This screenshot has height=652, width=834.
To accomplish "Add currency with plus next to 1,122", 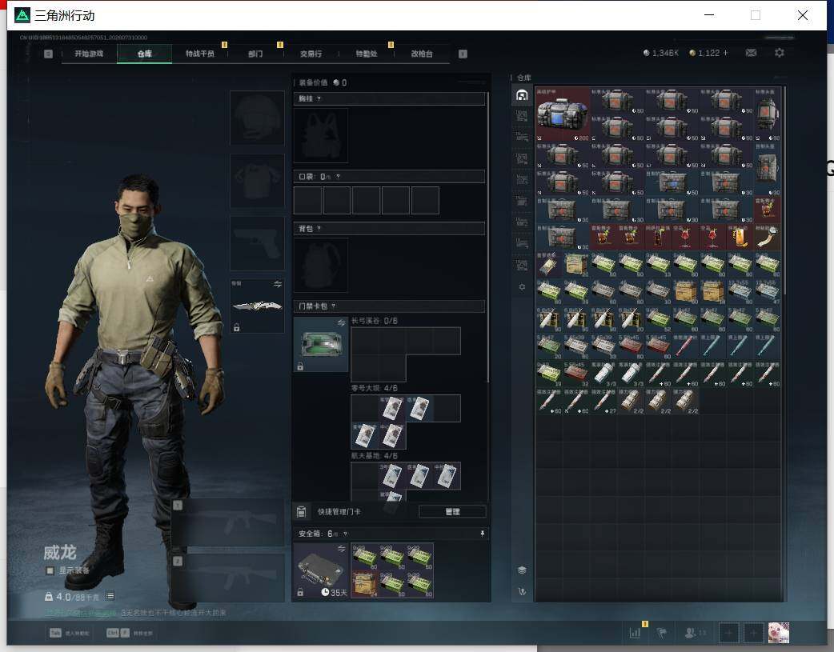I will point(725,53).
